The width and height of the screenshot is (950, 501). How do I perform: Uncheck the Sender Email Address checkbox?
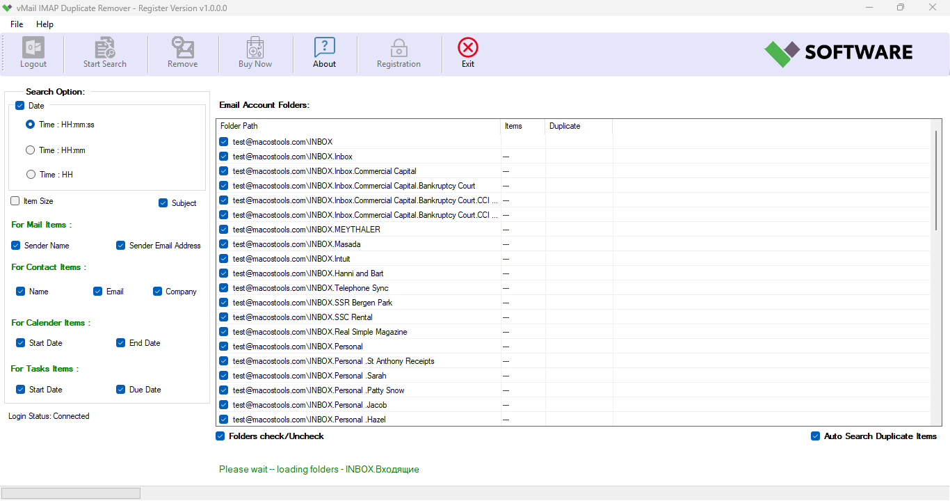[x=121, y=246]
